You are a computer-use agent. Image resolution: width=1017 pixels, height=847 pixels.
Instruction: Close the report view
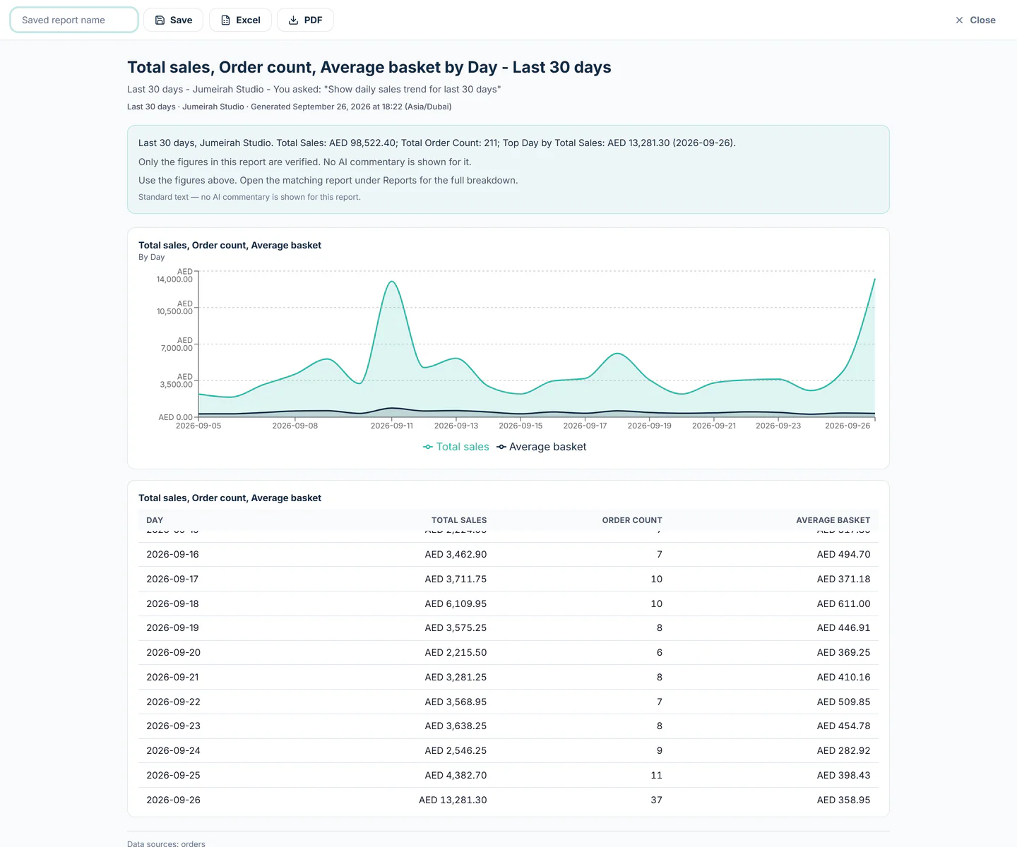pyautogui.click(x=975, y=20)
